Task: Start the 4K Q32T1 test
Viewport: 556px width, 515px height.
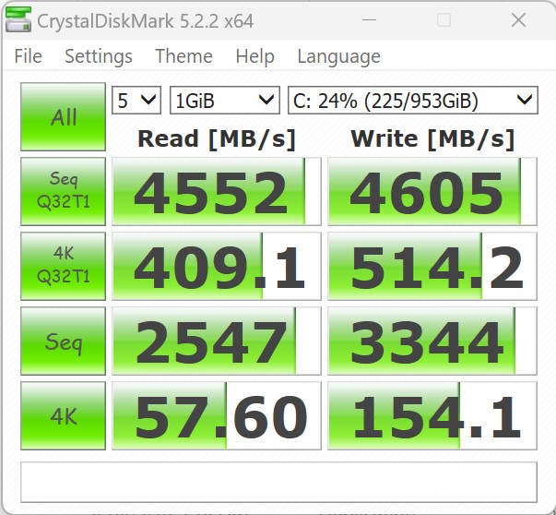Action: tap(63, 266)
